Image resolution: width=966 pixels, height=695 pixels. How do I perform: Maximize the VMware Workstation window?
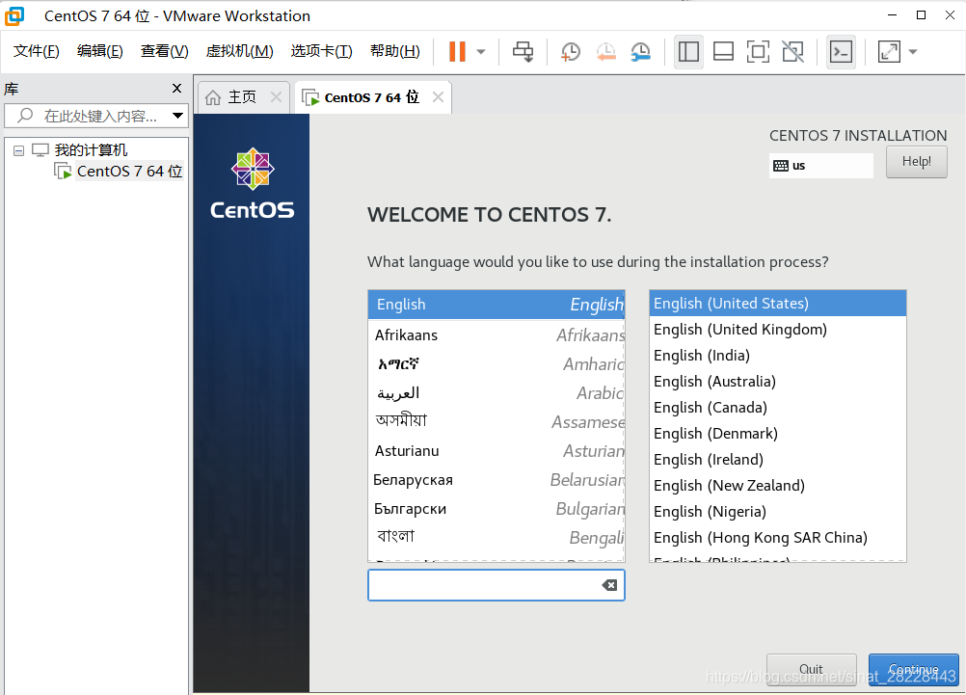(921, 15)
